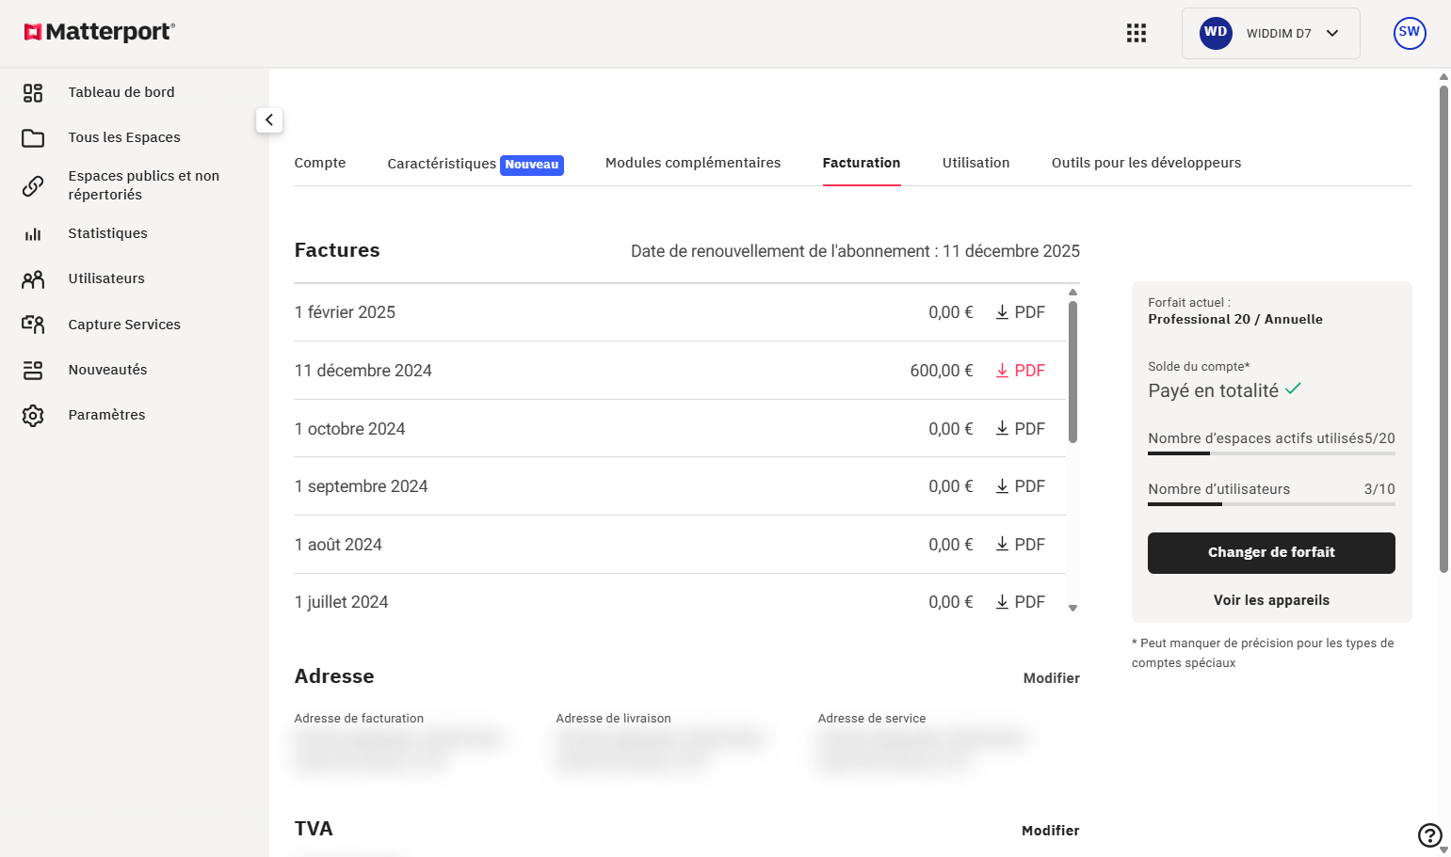Download the 1 juillet 2024 invoice PDF
Image resolution: width=1451 pixels, height=857 pixels.
click(1021, 602)
